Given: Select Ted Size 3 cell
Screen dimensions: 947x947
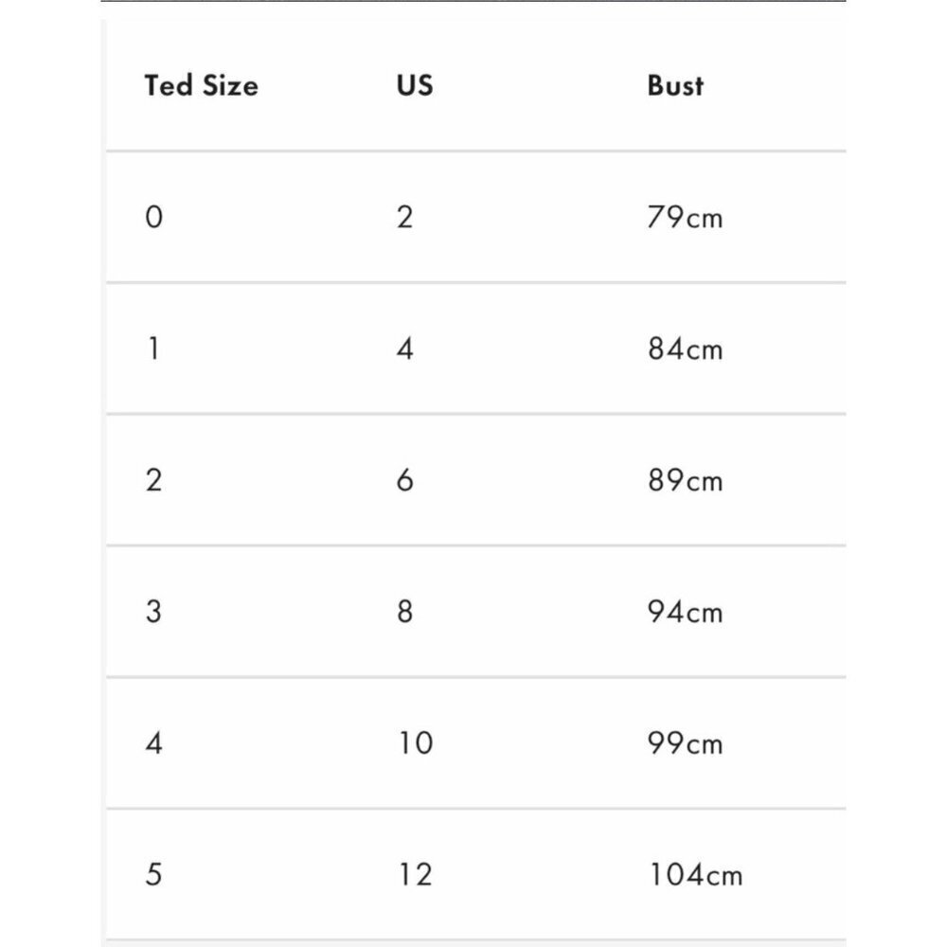Looking at the screenshot, I should pos(154,611).
